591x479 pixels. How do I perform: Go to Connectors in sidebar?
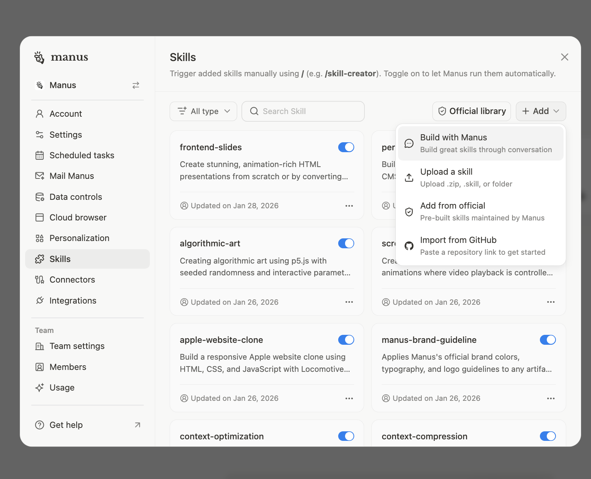[x=87, y=280]
